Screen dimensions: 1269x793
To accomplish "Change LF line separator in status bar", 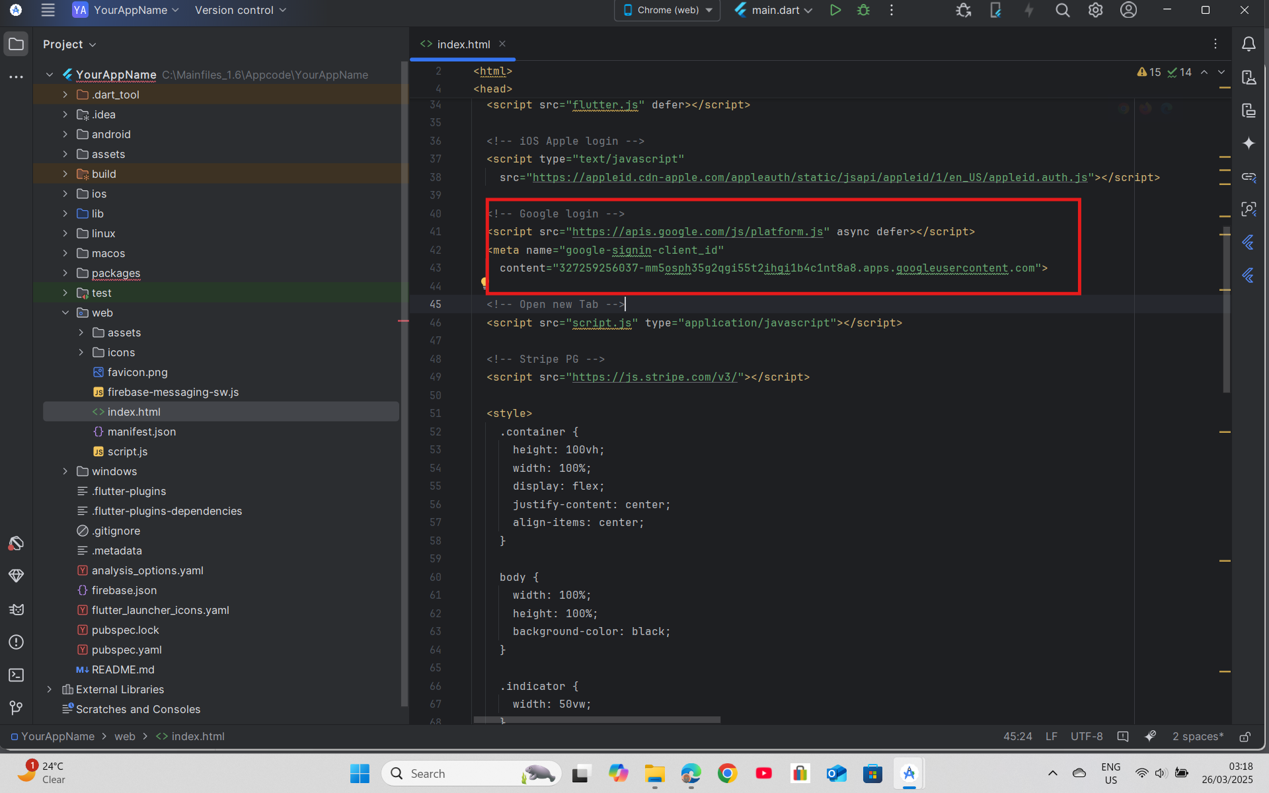I will pos(1051,736).
